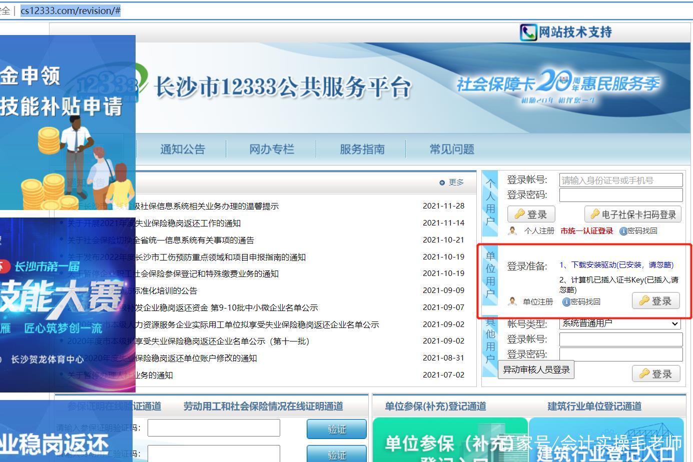Open the 市统一认证登录 link
The width and height of the screenshot is (693, 462).
(586, 231)
